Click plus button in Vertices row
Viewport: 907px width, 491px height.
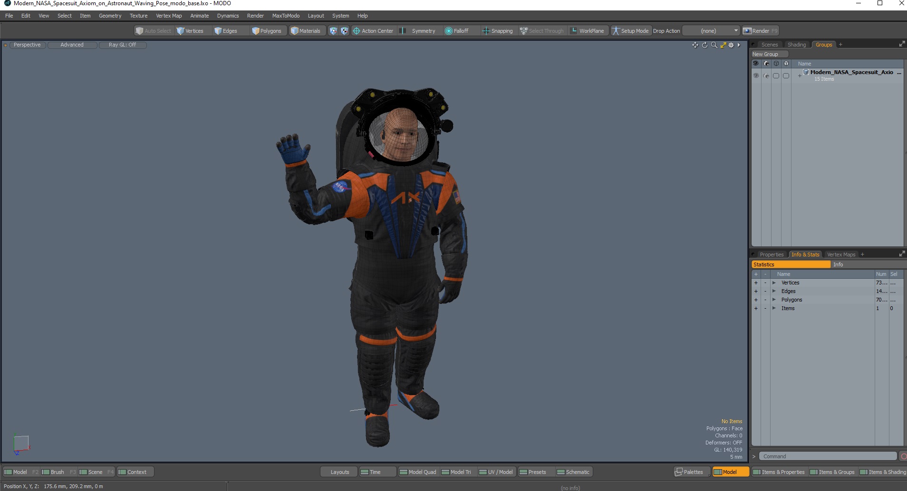coord(756,283)
